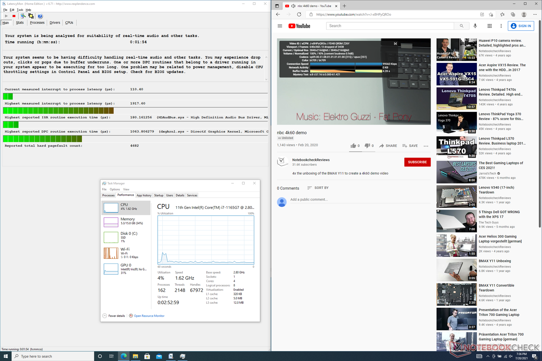Screen dimensions: 542x361
Task: Open the LatencyMon File menu
Action: coord(5,10)
